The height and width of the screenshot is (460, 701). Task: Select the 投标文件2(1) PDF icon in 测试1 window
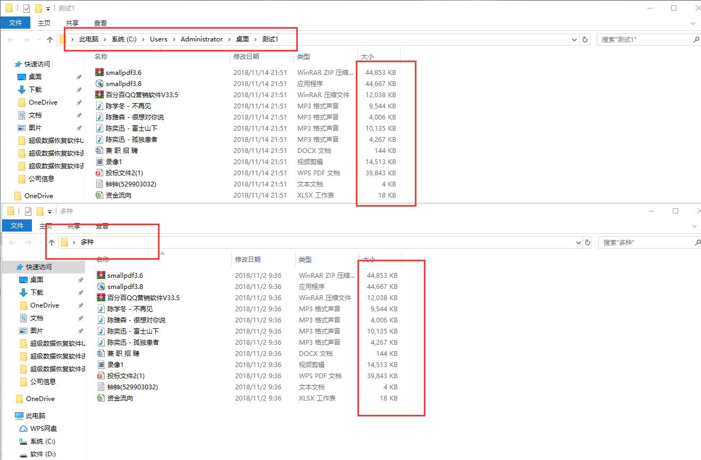coord(99,173)
